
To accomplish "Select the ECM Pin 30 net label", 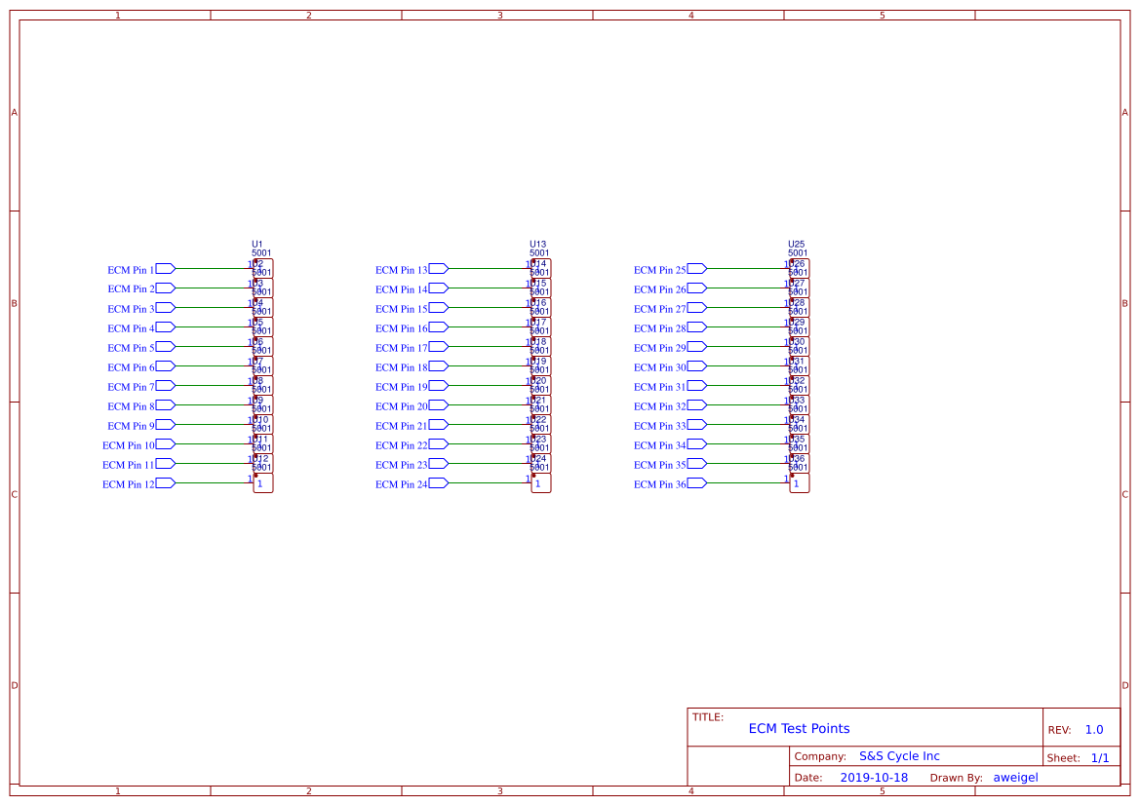I will [660, 366].
